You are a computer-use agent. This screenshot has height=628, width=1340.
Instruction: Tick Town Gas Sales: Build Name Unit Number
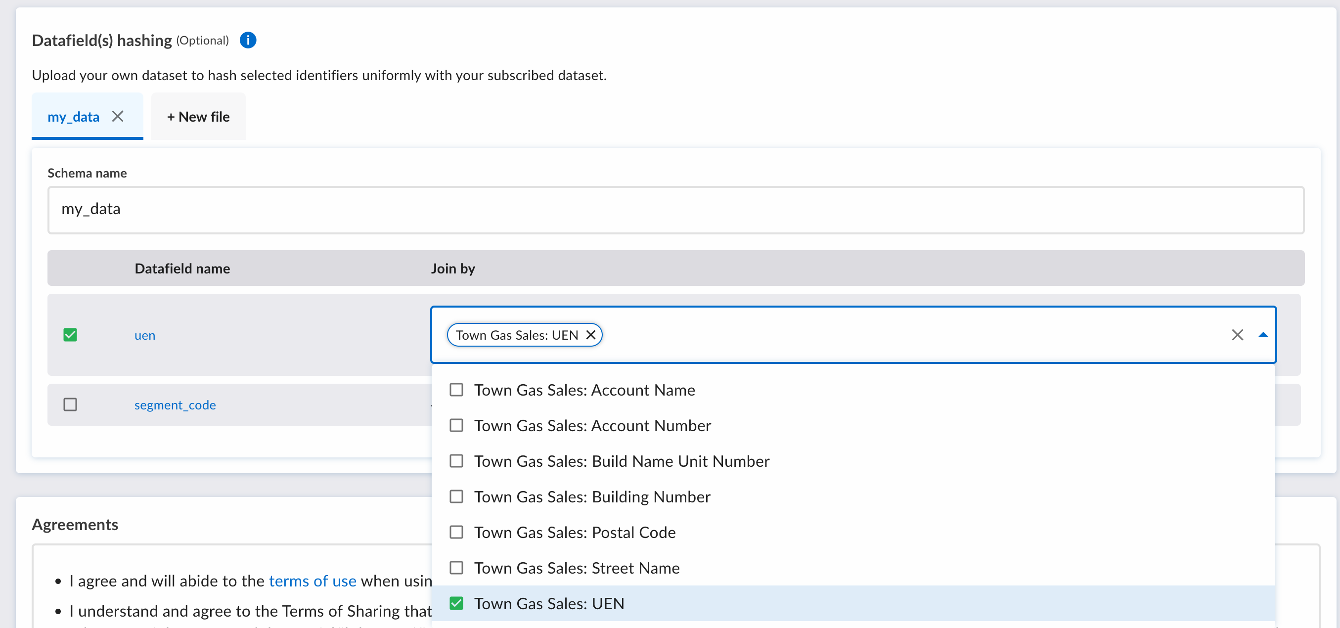coord(456,461)
